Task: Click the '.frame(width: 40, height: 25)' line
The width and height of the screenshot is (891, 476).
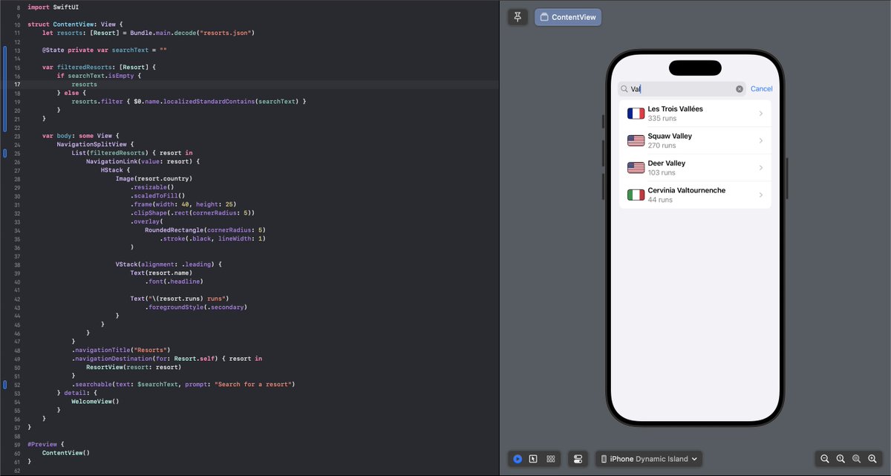Action: [x=185, y=204]
